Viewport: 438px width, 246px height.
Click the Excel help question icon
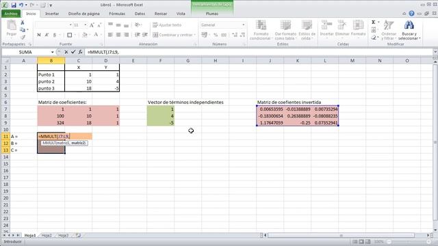[411, 14]
